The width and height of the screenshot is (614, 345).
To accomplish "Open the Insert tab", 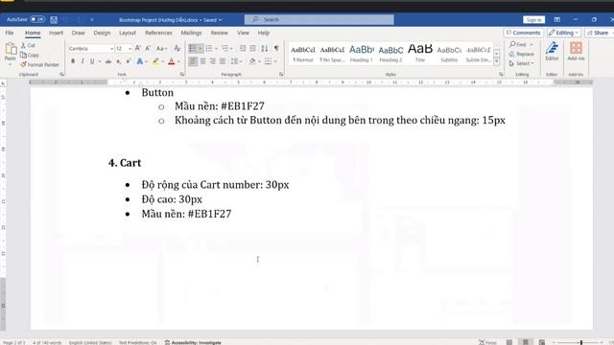I will pyautogui.click(x=56, y=33).
